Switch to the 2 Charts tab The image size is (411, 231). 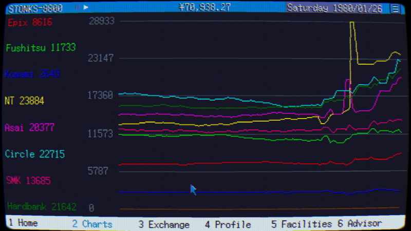(92, 224)
